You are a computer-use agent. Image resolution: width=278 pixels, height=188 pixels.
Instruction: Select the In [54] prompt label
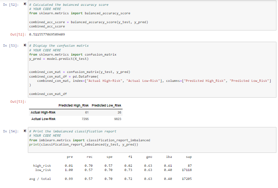tap(11, 131)
